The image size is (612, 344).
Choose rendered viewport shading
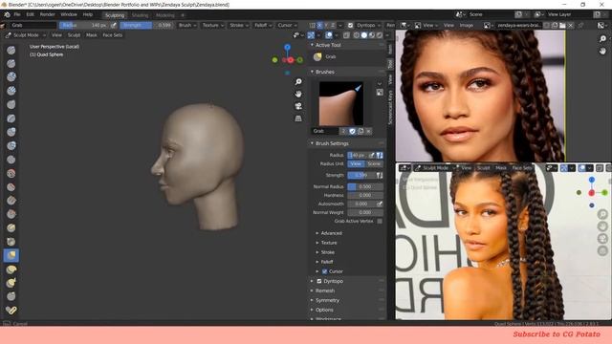pos(379,35)
